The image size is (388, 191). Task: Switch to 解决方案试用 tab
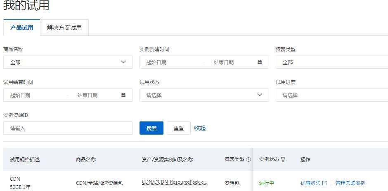64,28
